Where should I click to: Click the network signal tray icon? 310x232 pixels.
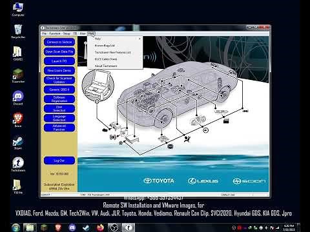[277, 227]
